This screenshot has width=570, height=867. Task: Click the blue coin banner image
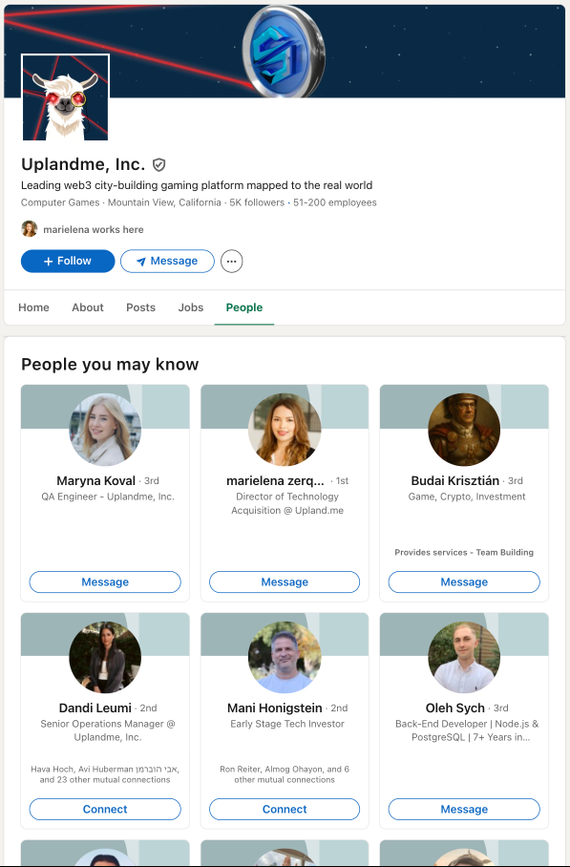(284, 52)
